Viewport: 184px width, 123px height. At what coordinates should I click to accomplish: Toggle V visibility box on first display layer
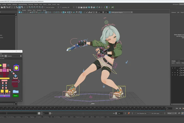[172, 68]
